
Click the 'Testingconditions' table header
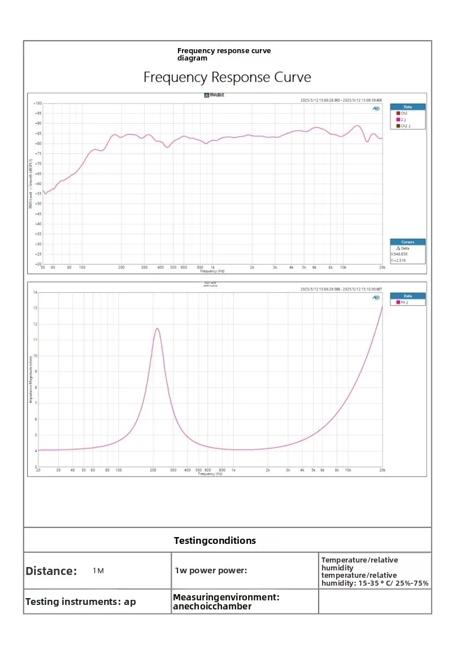215,540
